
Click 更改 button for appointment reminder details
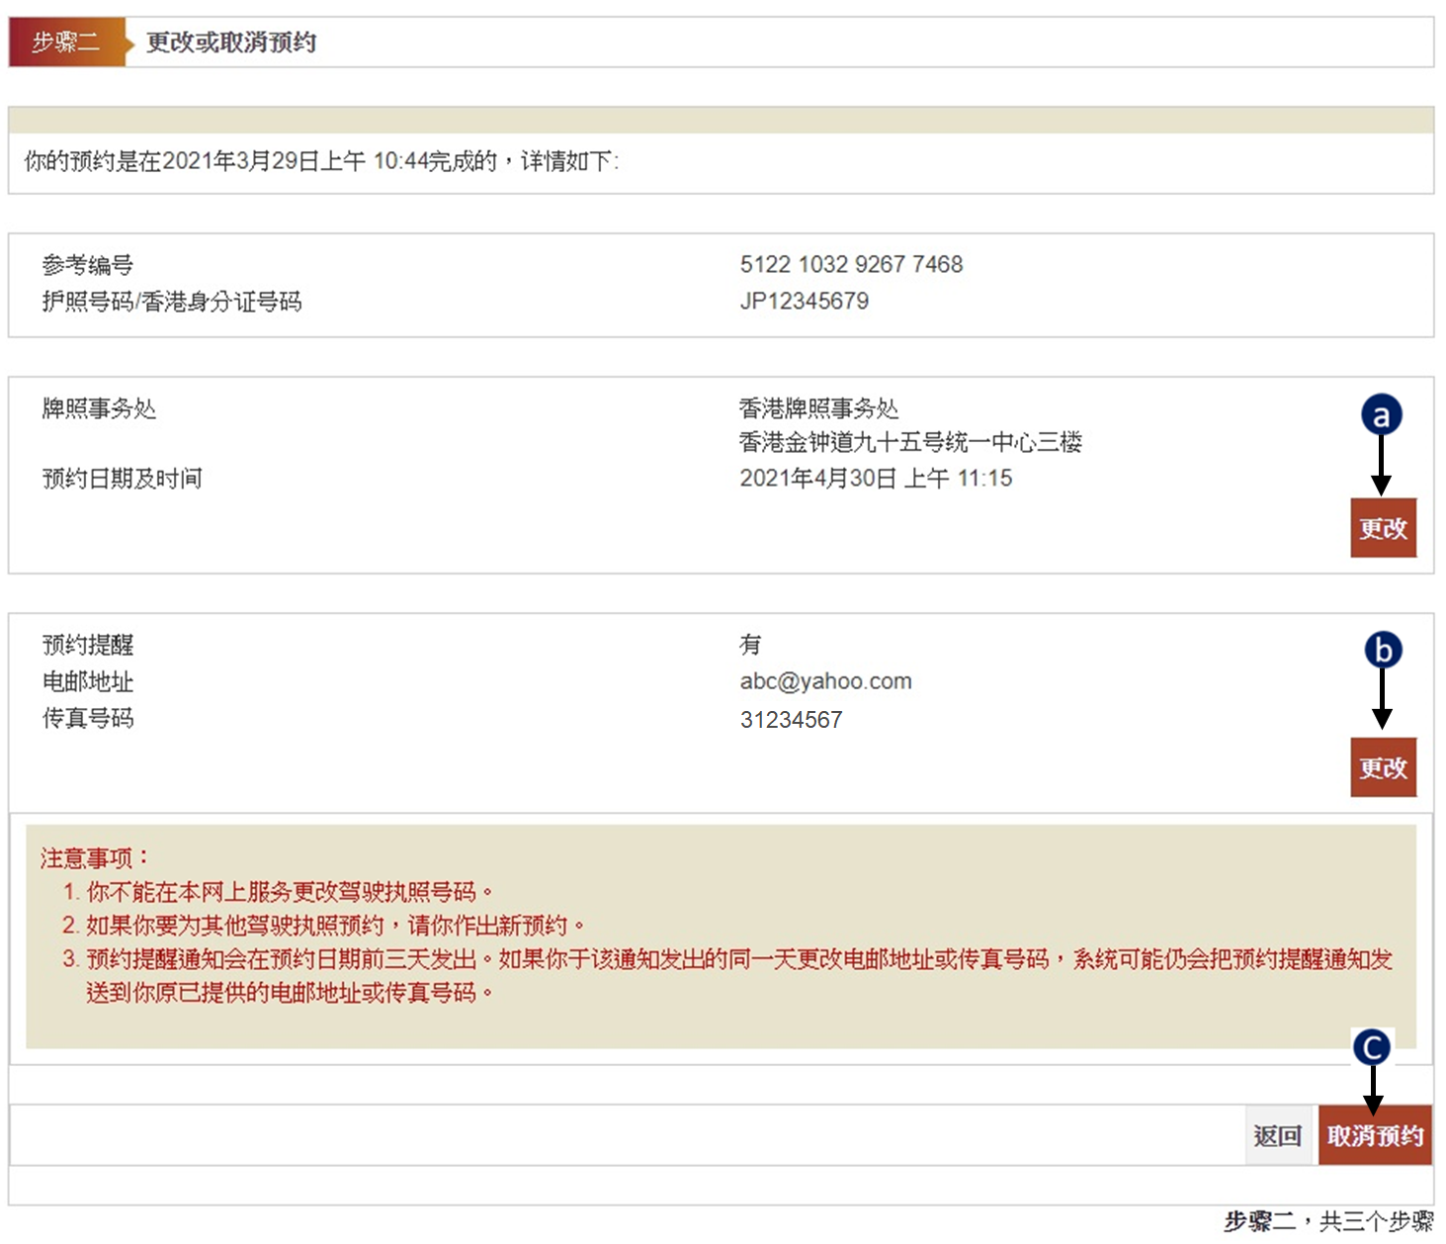[x=1382, y=767]
